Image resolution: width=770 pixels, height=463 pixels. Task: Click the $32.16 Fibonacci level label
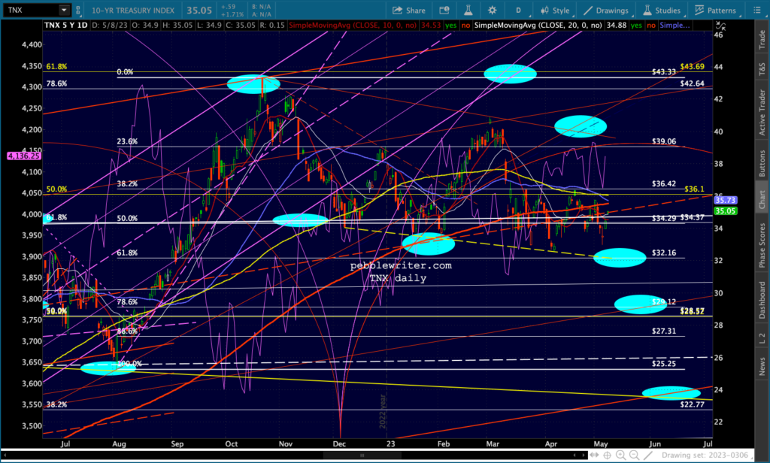point(663,253)
